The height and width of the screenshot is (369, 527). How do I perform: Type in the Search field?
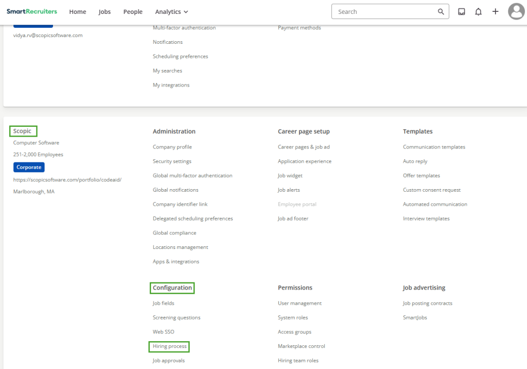(x=383, y=12)
